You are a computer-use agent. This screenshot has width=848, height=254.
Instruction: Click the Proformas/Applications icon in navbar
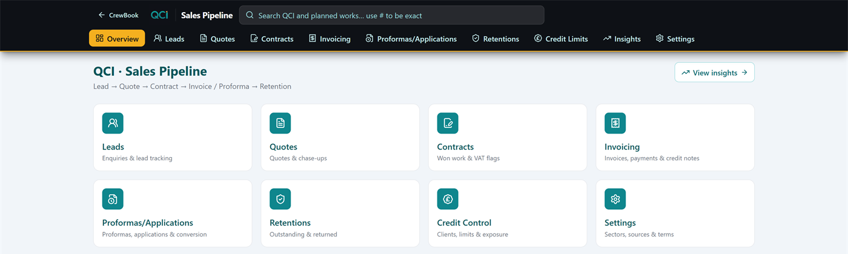(369, 38)
